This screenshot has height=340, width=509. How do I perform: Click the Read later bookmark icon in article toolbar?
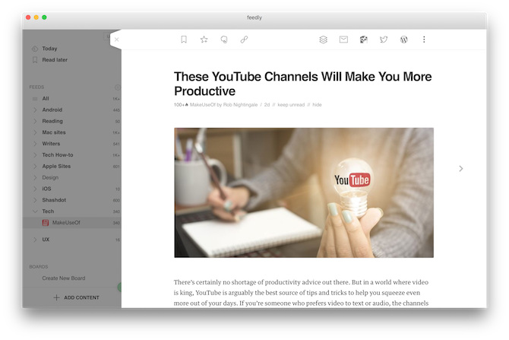(184, 40)
